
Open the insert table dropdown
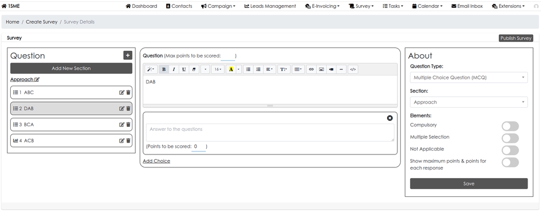pos(298,69)
